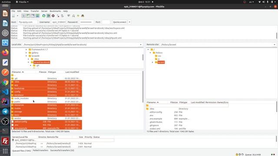Image resolution: width=278 pixels, height=156 pixels.
Task: Reconnect to the last used server
Action: point(63,16)
